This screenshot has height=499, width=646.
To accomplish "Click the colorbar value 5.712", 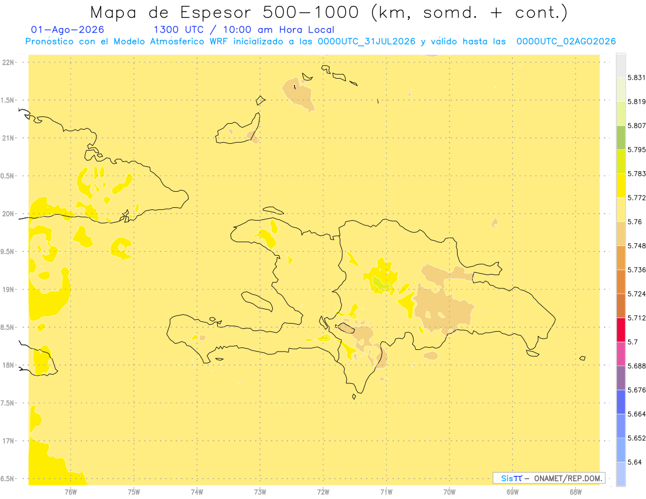I will (637, 318).
